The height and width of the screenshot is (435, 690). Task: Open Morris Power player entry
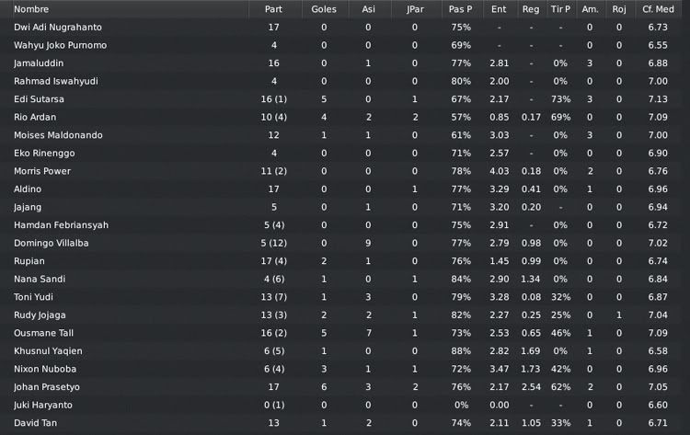tap(41, 171)
